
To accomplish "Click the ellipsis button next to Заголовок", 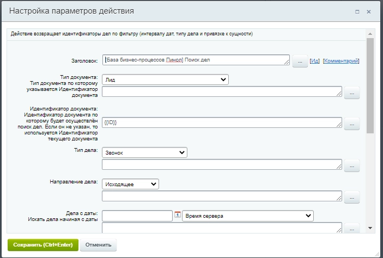I will (x=300, y=62).
